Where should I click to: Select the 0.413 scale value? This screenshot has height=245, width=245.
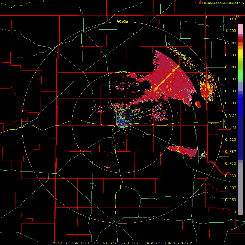pos(231,163)
